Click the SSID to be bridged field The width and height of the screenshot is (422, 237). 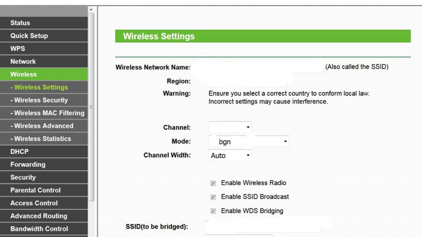[263, 226]
